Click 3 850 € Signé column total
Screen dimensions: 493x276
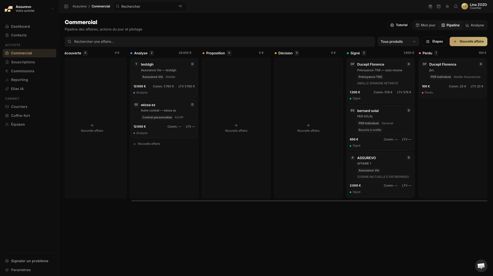click(409, 53)
